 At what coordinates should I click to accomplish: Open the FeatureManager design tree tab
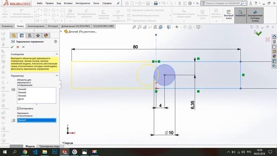coord(13,36)
